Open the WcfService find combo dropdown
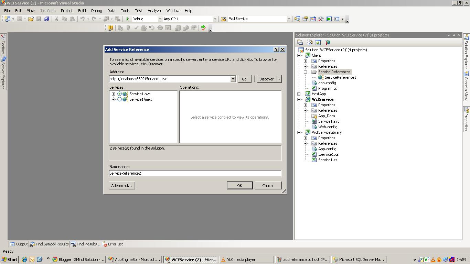This screenshot has height=264, width=470. coord(289,19)
